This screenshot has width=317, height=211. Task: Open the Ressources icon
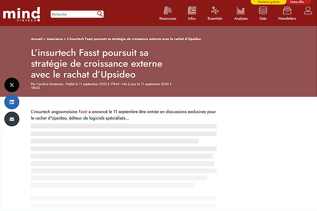coord(168,11)
